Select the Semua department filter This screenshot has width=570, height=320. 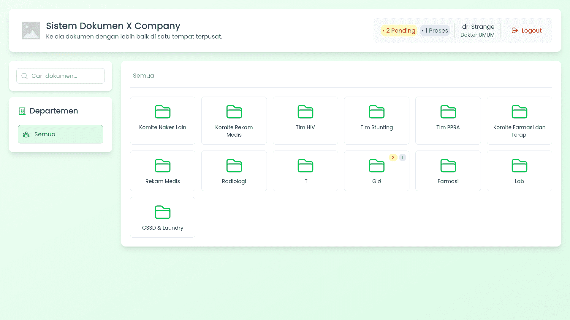pyautogui.click(x=61, y=134)
